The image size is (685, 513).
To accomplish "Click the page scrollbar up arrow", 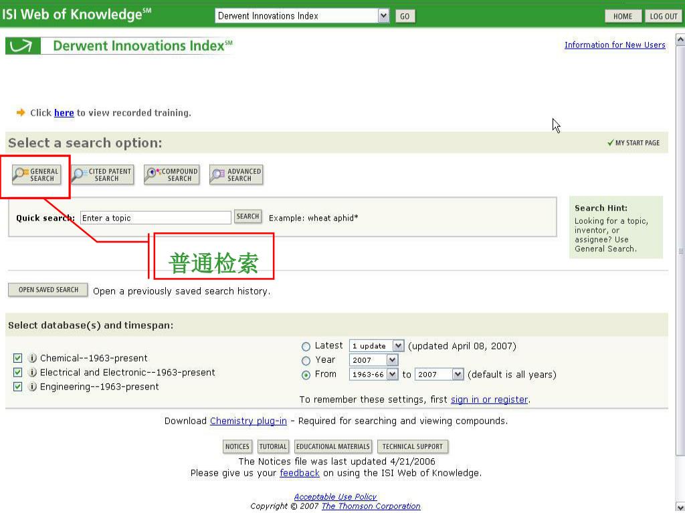I will (x=680, y=40).
